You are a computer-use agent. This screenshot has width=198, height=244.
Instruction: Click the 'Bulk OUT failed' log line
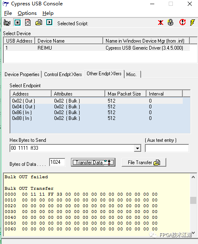(26, 177)
